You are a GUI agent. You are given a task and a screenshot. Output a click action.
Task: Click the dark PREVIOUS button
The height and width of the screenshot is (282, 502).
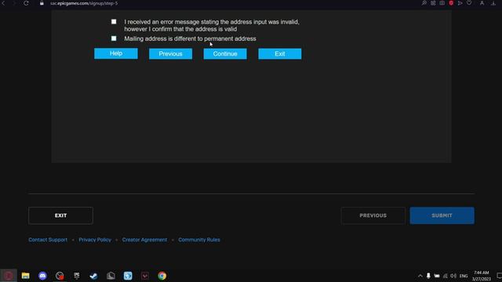click(x=373, y=215)
